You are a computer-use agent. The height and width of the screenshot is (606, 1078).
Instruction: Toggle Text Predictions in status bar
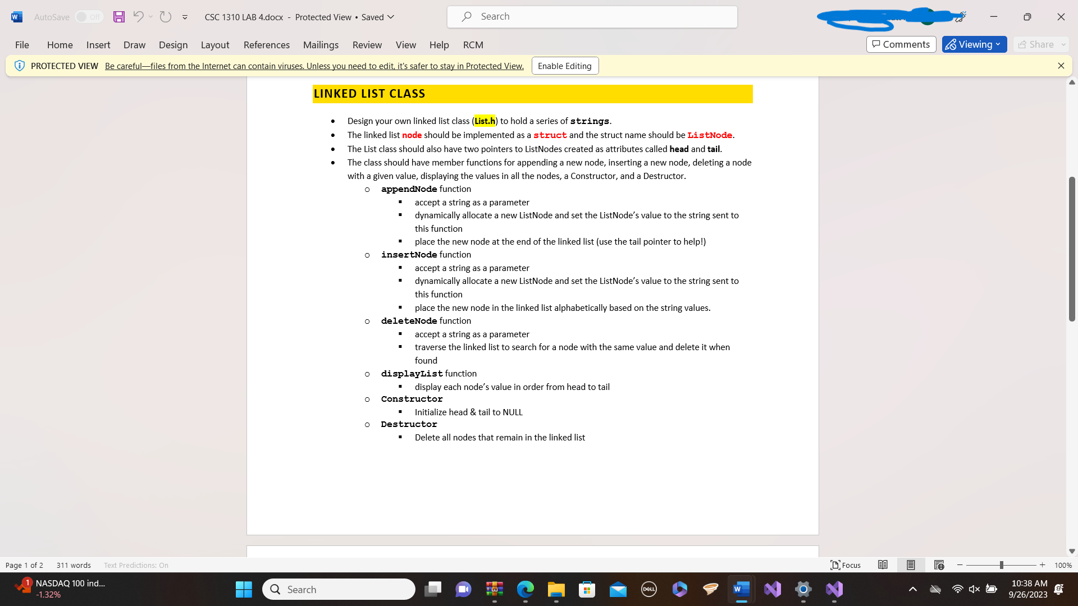[136, 565]
